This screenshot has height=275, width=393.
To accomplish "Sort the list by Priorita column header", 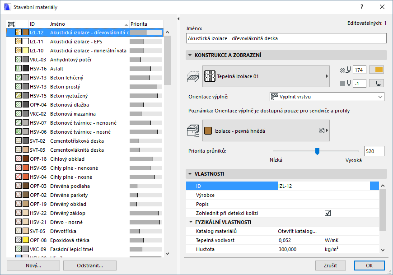I will pyautogui.click(x=146, y=24).
